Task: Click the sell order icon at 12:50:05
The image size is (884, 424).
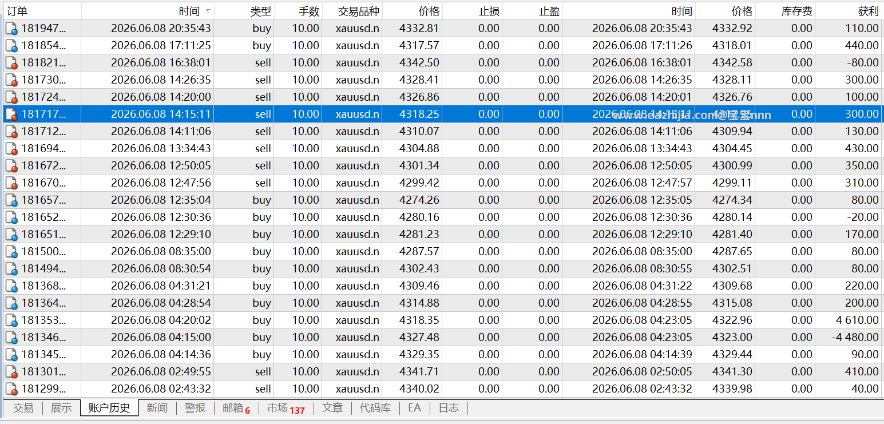Action: [11, 166]
